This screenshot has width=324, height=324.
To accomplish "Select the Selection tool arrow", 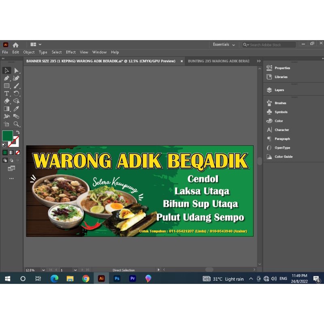I will coord(6,70).
